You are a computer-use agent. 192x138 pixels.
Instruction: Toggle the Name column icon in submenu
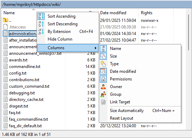(x=103, y=49)
